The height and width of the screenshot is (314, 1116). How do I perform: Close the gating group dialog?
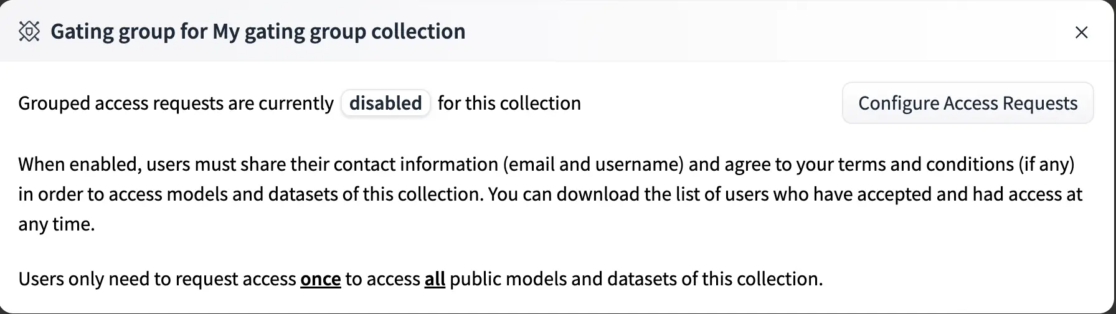coord(1081,32)
